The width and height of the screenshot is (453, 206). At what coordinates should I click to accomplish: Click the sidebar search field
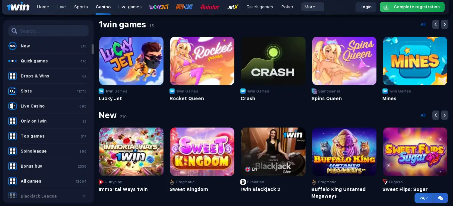pos(48,31)
